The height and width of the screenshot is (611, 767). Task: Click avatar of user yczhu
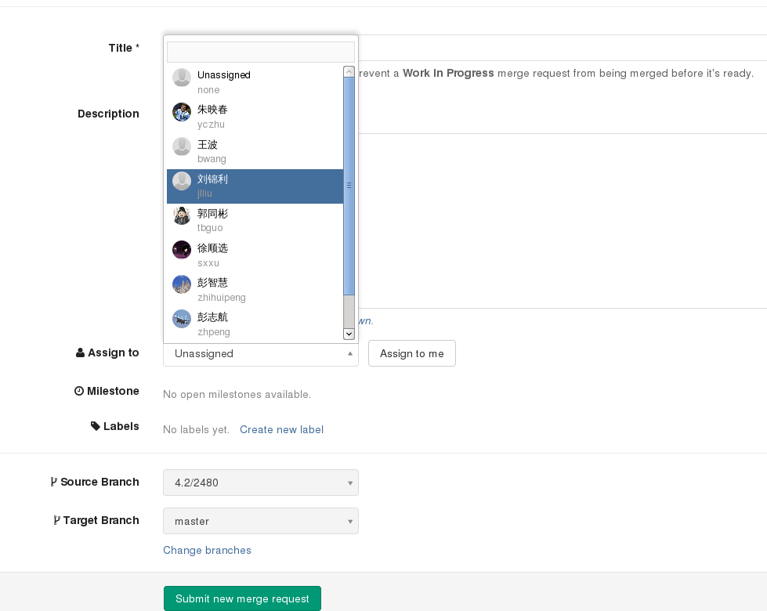click(x=182, y=112)
